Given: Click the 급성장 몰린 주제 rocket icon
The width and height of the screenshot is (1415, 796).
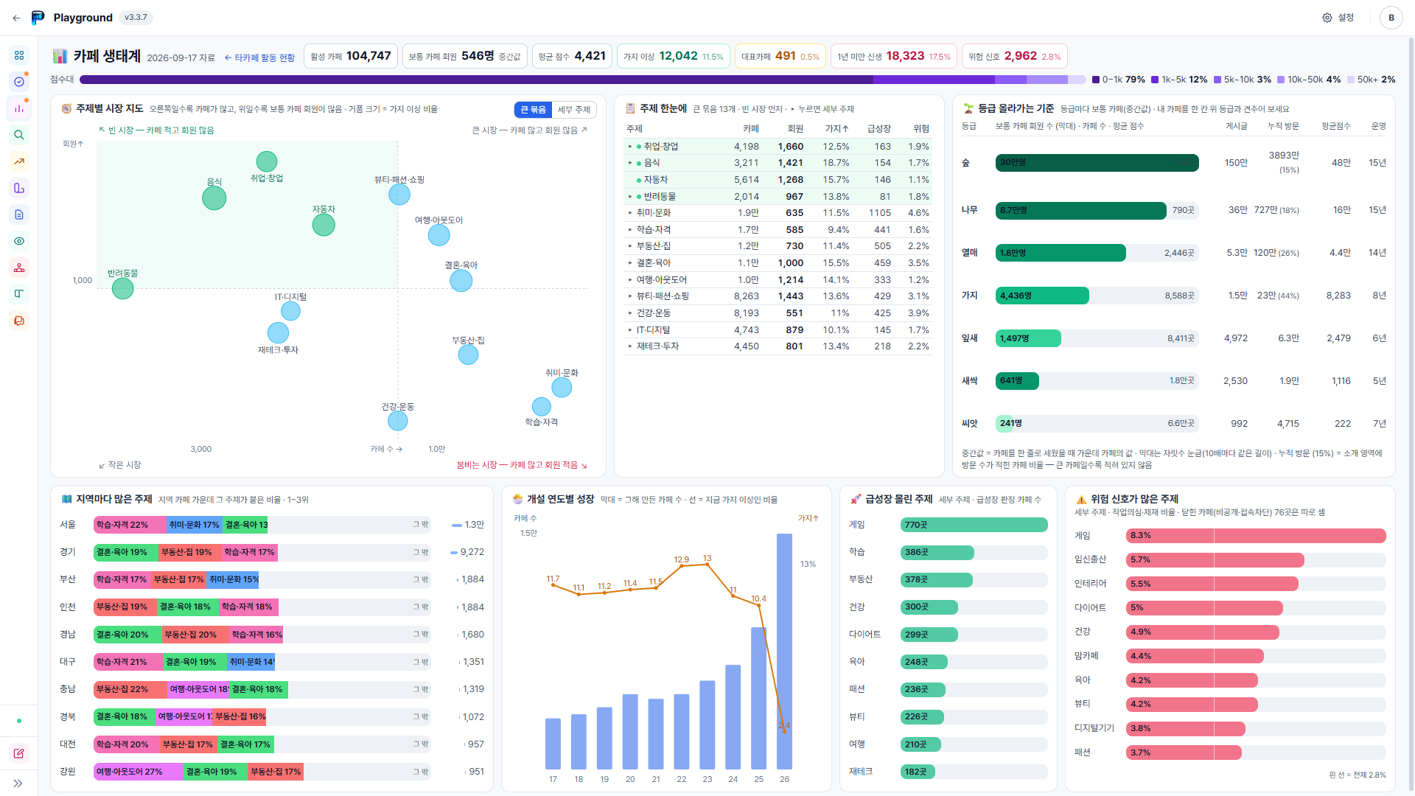Looking at the screenshot, I should [856, 500].
